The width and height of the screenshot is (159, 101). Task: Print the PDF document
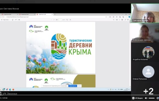point(117,20)
